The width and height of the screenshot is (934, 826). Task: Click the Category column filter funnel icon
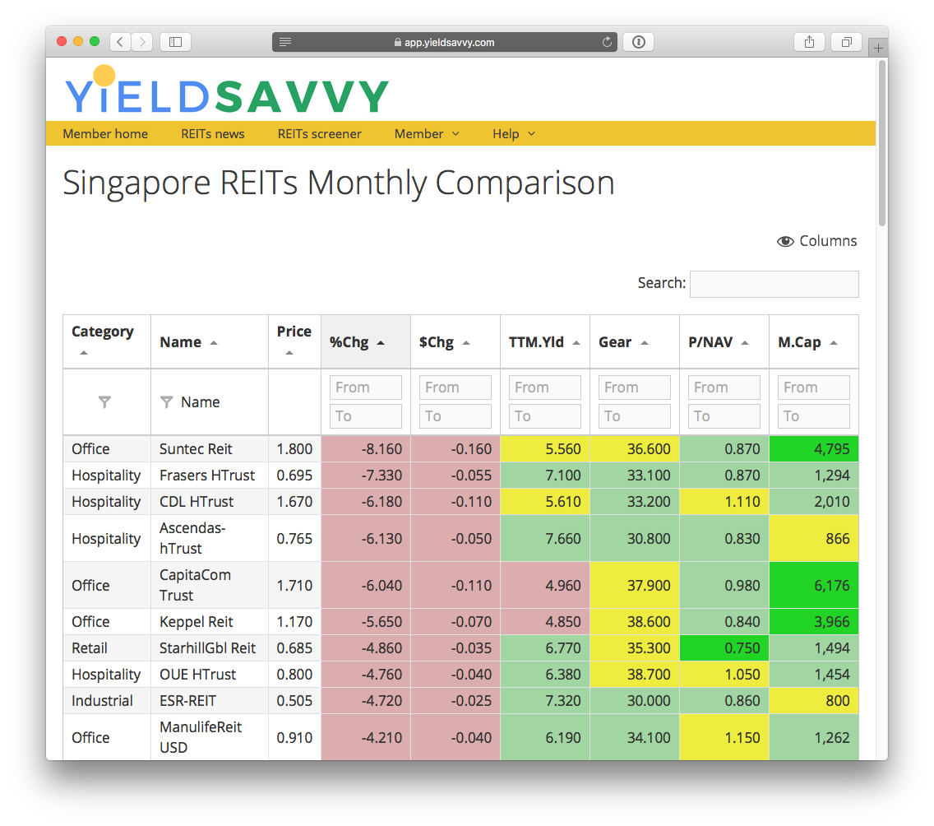click(104, 402)
